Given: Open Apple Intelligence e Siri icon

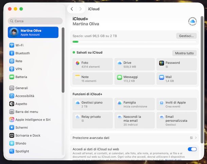Looking at the screenshot, I should tap(12, 120).
